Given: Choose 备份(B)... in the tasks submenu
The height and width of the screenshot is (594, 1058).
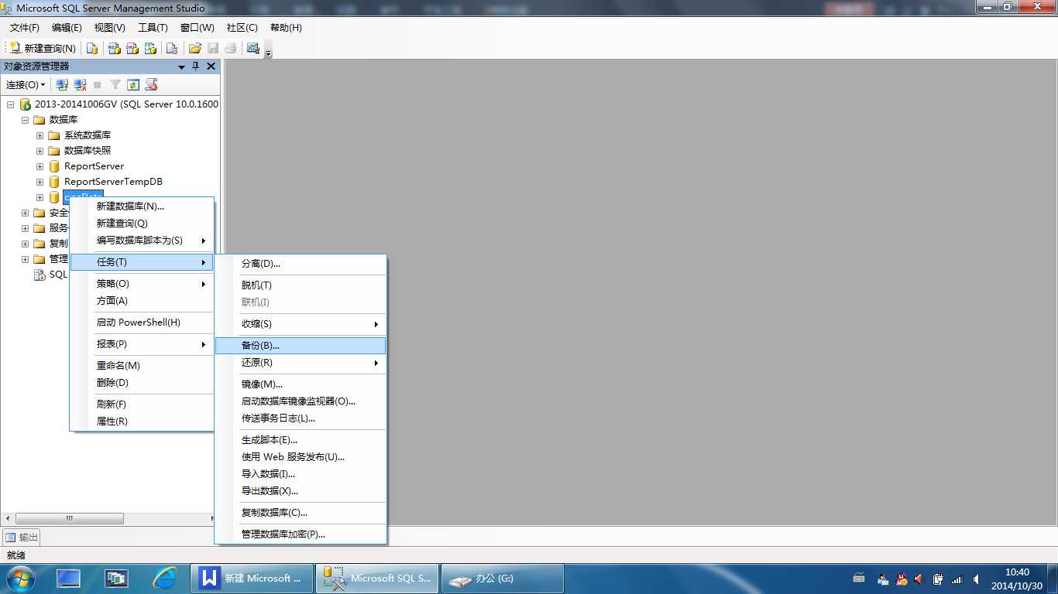Looking at the screenshot, I should (x=301, y=346).
